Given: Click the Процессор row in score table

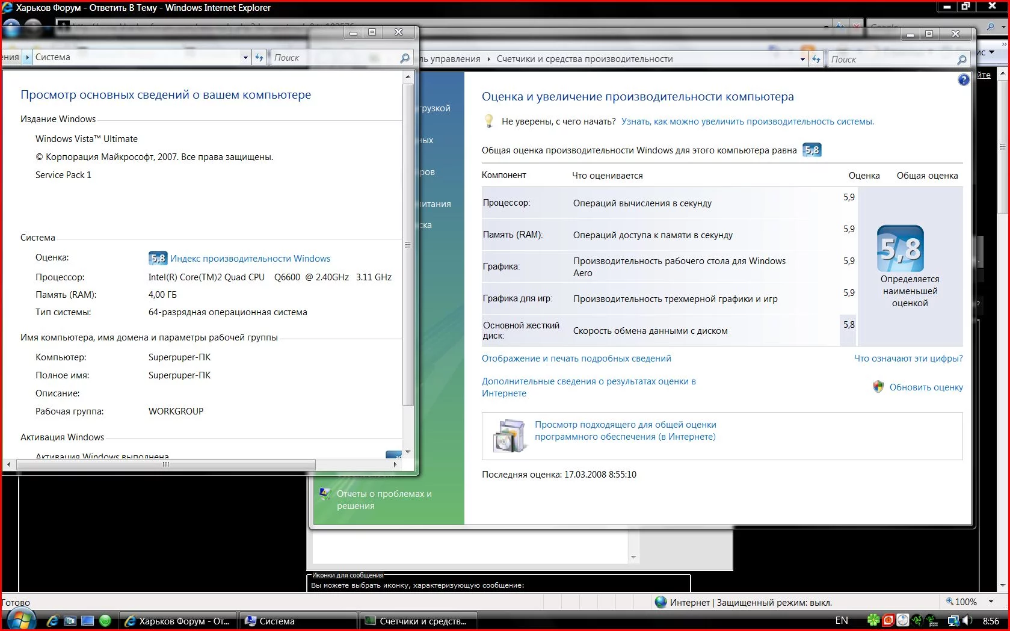Looking at the screenshot, I should click(669, 203).
